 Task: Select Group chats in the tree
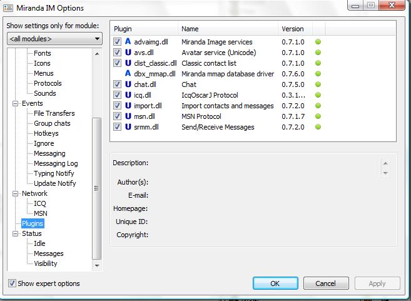click(x=52, y=123)
